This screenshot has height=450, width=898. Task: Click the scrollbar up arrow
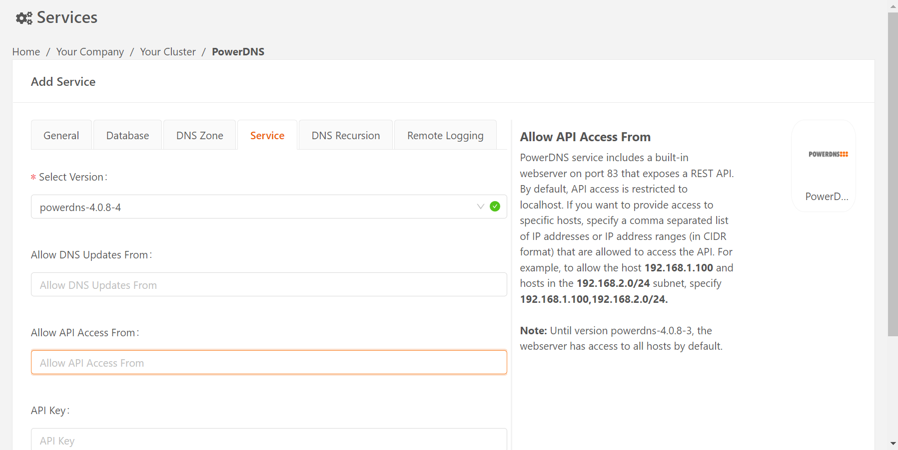pyautogui.click(x=893, y=6)
